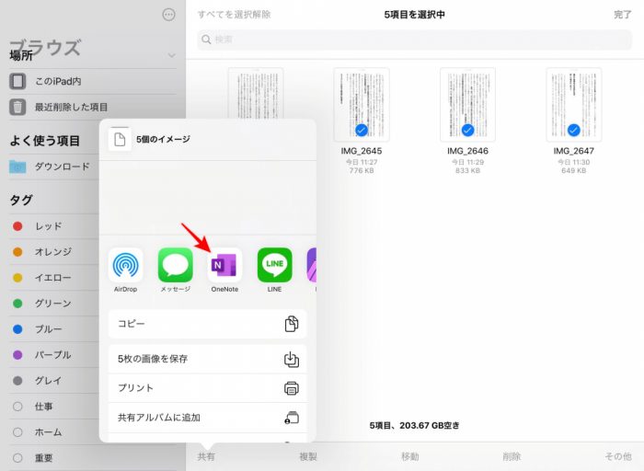The width and height of the screenshot is (644, 471).
Task: Click the 仕事 tag label
Action: [44, 407]
